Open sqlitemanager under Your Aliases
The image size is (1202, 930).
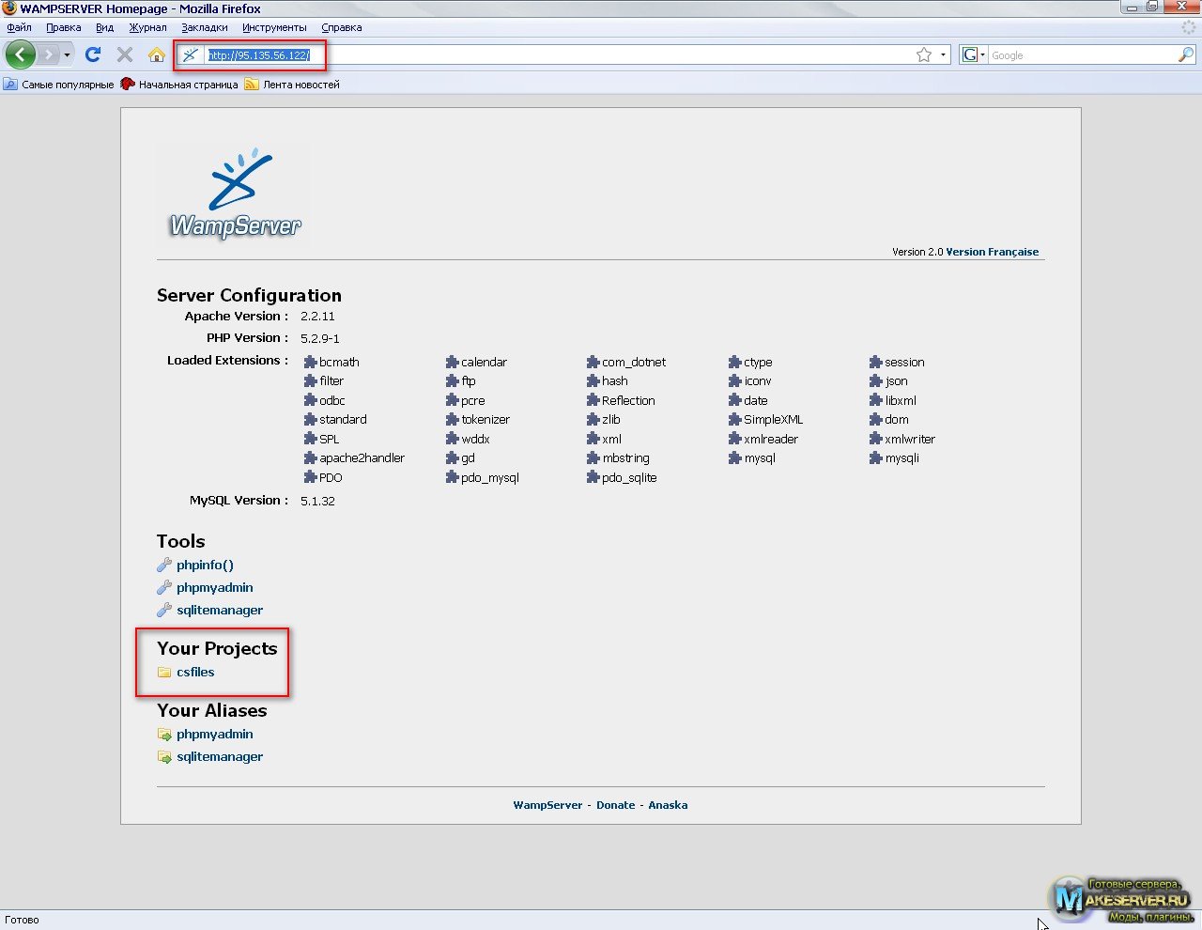tap(220, 756)
